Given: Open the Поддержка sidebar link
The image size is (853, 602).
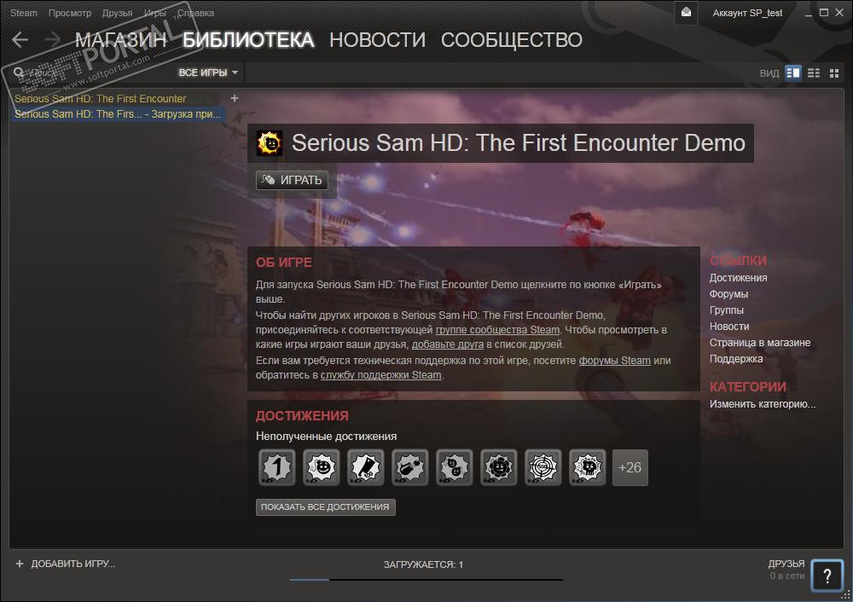Looking at the screenshot, I should pyautogui.click(x=736, y=359).
